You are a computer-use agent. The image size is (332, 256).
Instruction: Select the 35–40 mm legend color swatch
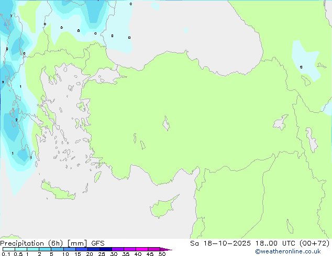(130, 249)
